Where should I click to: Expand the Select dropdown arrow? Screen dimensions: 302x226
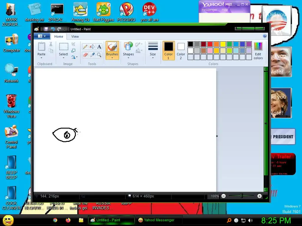(63, 58)
